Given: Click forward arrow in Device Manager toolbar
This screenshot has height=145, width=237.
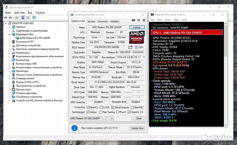Looking at the screenshot, I should pyautogui.click(x=11, y=18).
